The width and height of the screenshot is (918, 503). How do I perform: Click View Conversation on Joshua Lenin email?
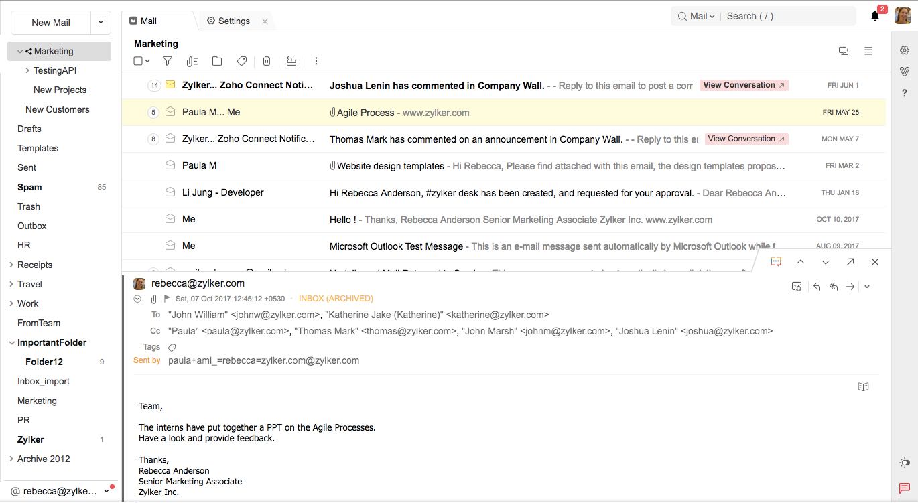coord(744,85)
